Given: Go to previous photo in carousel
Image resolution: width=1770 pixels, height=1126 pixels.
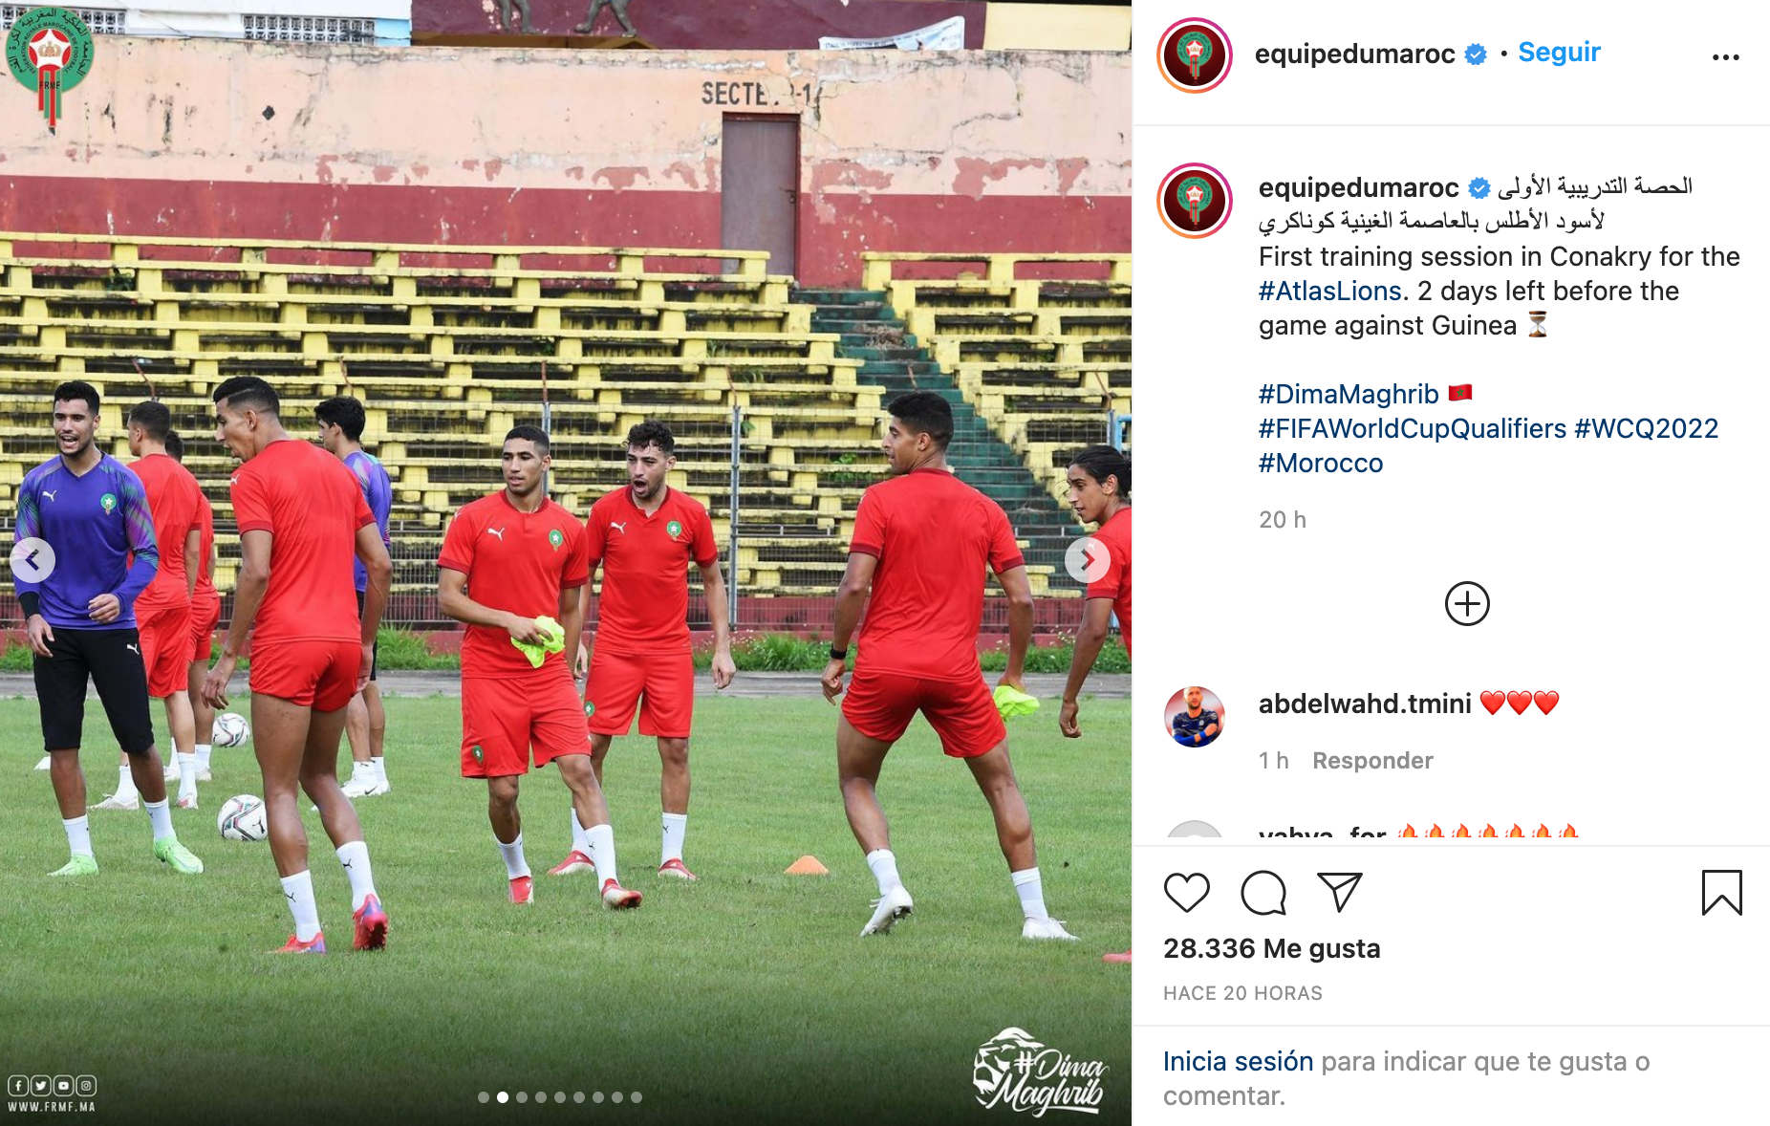Looking at the screenshot, I should tap(33, 560).
